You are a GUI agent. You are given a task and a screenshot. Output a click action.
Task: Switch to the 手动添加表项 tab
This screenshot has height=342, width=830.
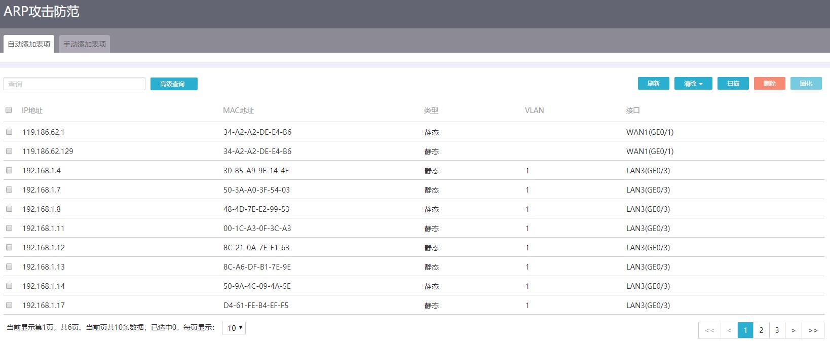pos(85,44)
